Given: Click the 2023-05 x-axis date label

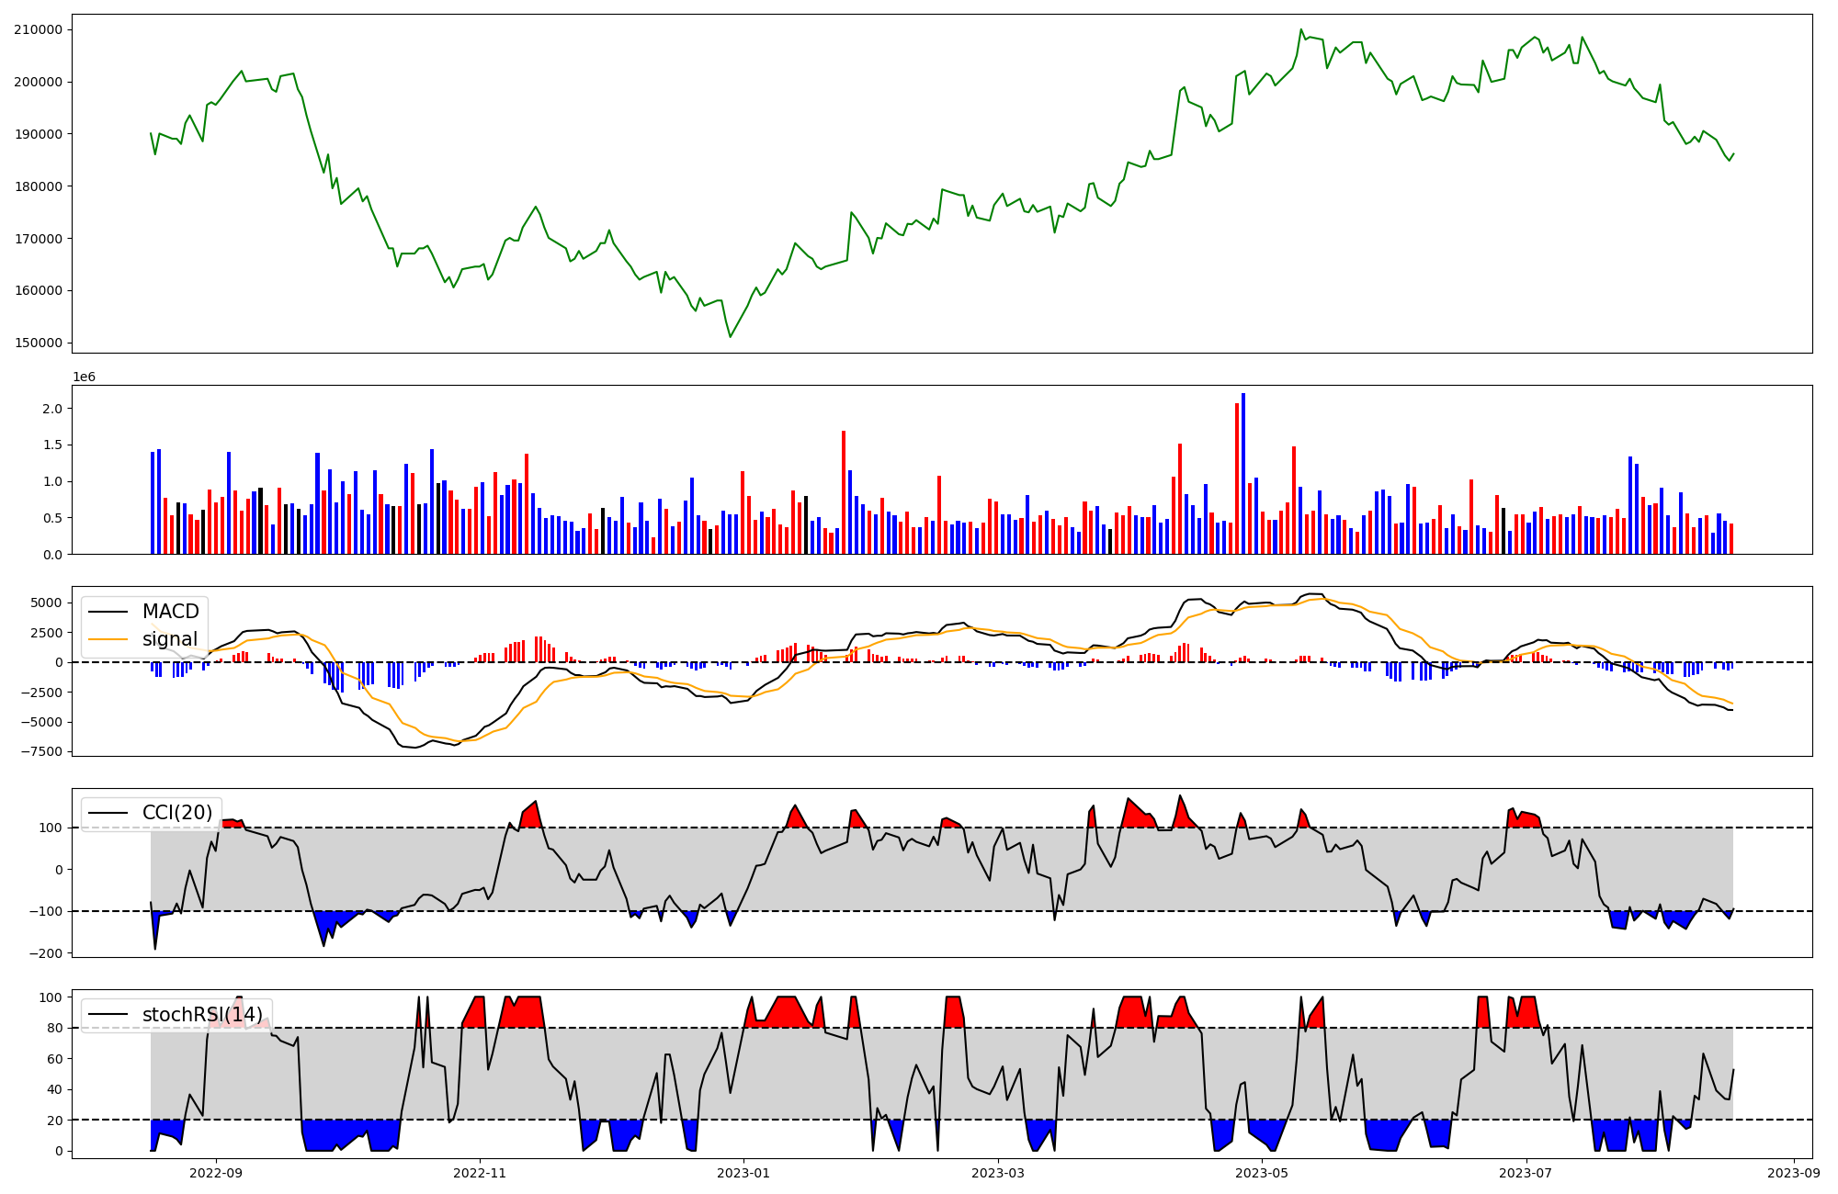Looking at the screenshot, I should pos(1262,1173).
